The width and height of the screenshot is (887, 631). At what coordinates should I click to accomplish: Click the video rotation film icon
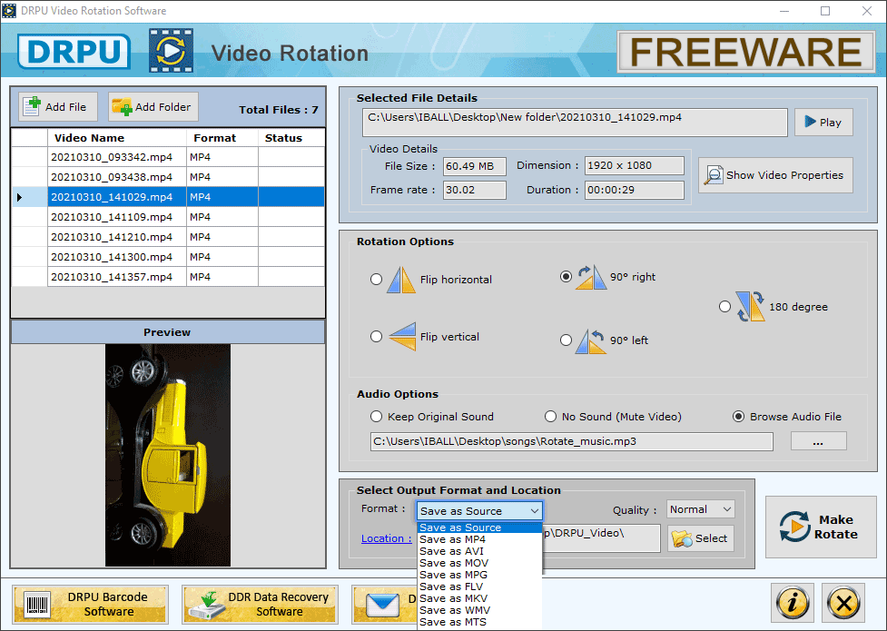pyautogui.click(x=172, y=51)
